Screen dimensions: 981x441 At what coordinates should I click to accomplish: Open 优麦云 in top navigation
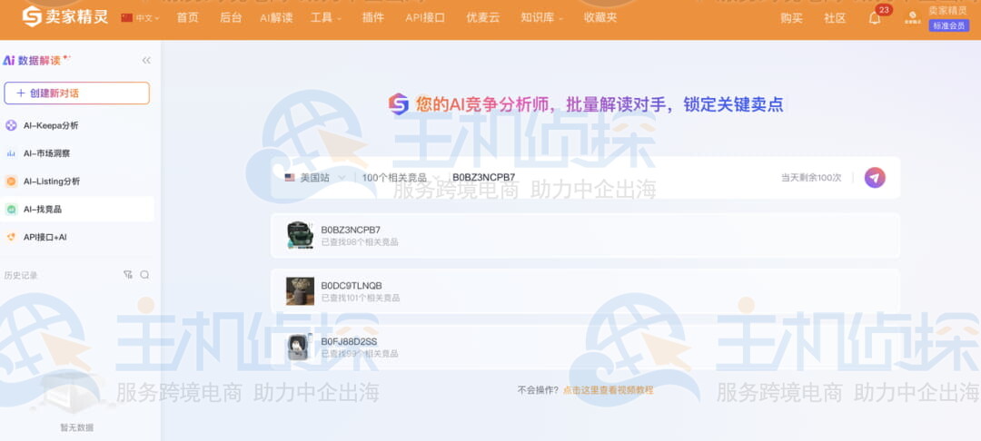[x=483, y=18]
